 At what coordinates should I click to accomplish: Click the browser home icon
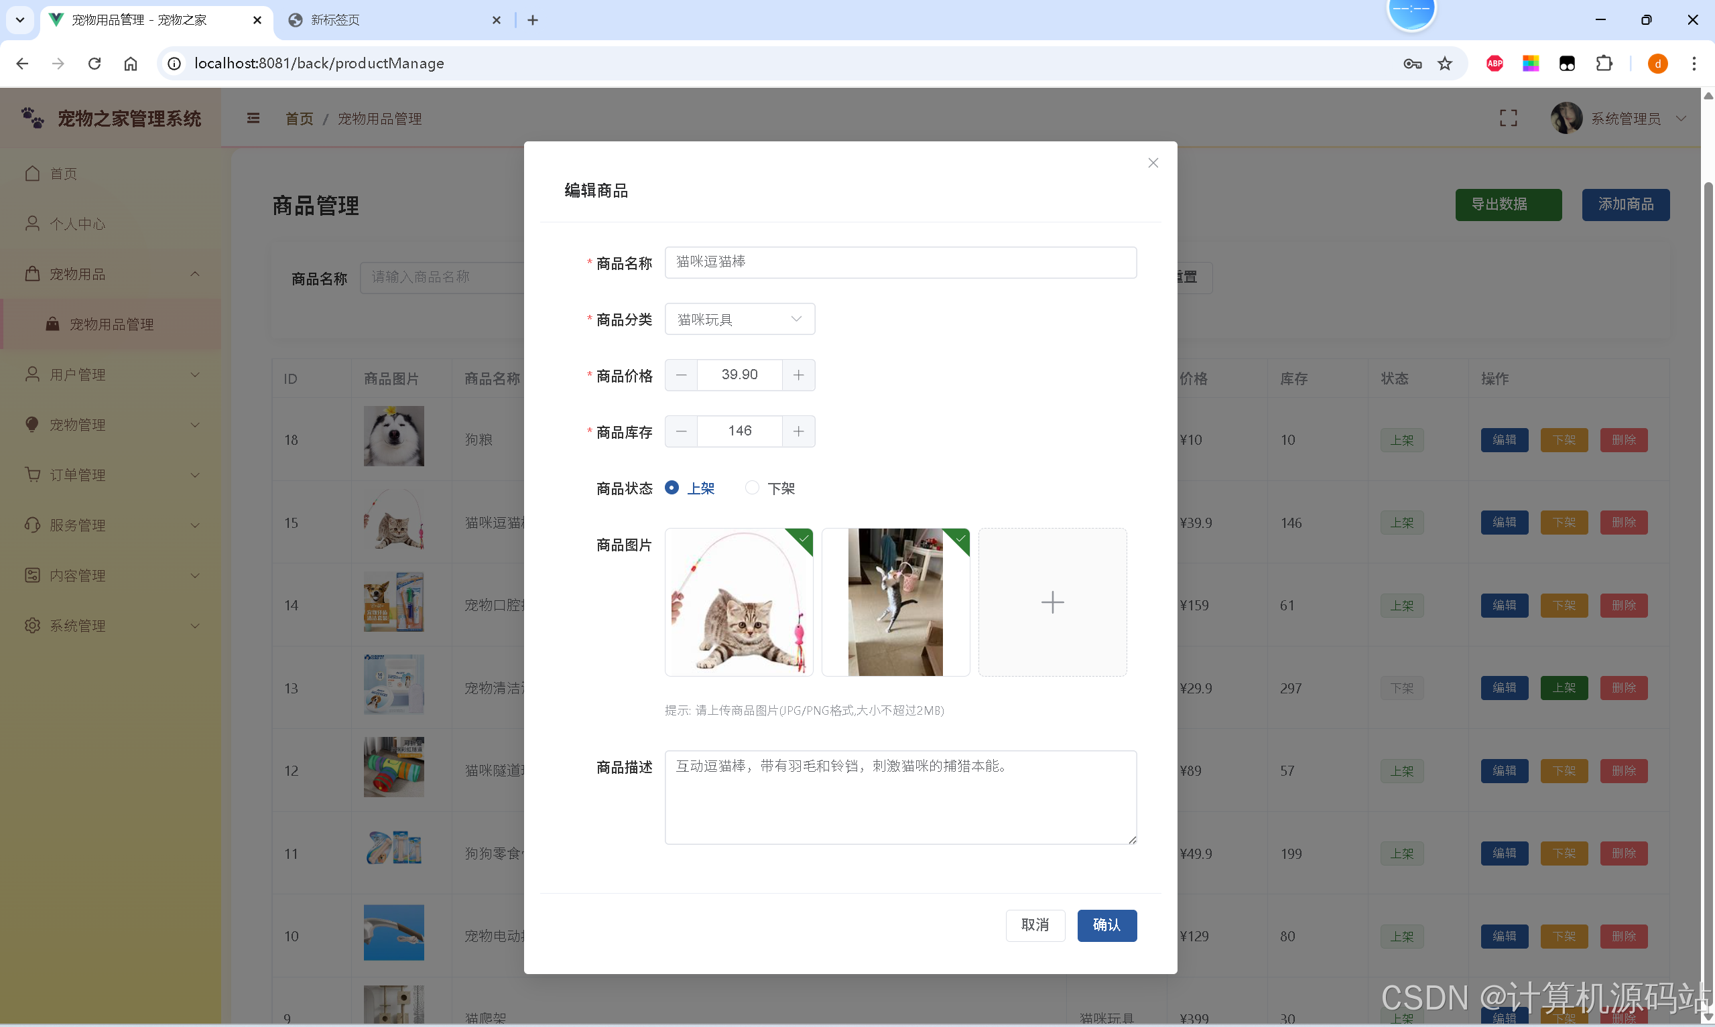pos(131,64)
